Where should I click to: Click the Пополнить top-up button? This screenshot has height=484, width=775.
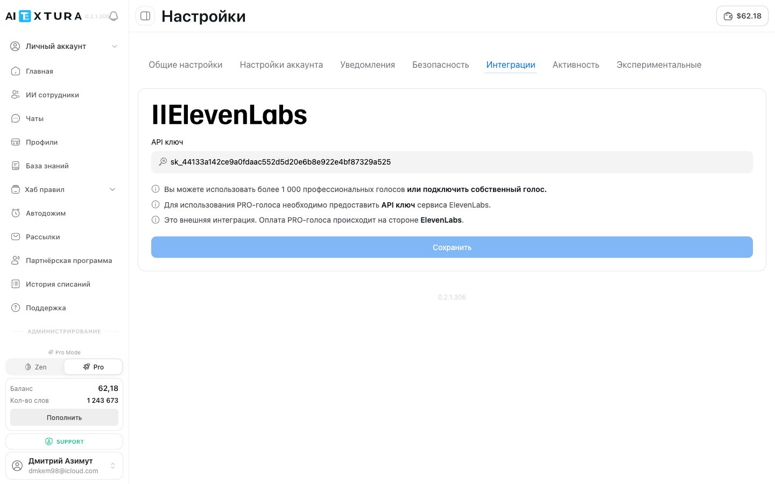tap(64, 417)
